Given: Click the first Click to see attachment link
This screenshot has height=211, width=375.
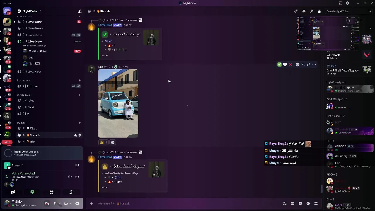Looking at the screenshot, I should click(x=124, y=20).
